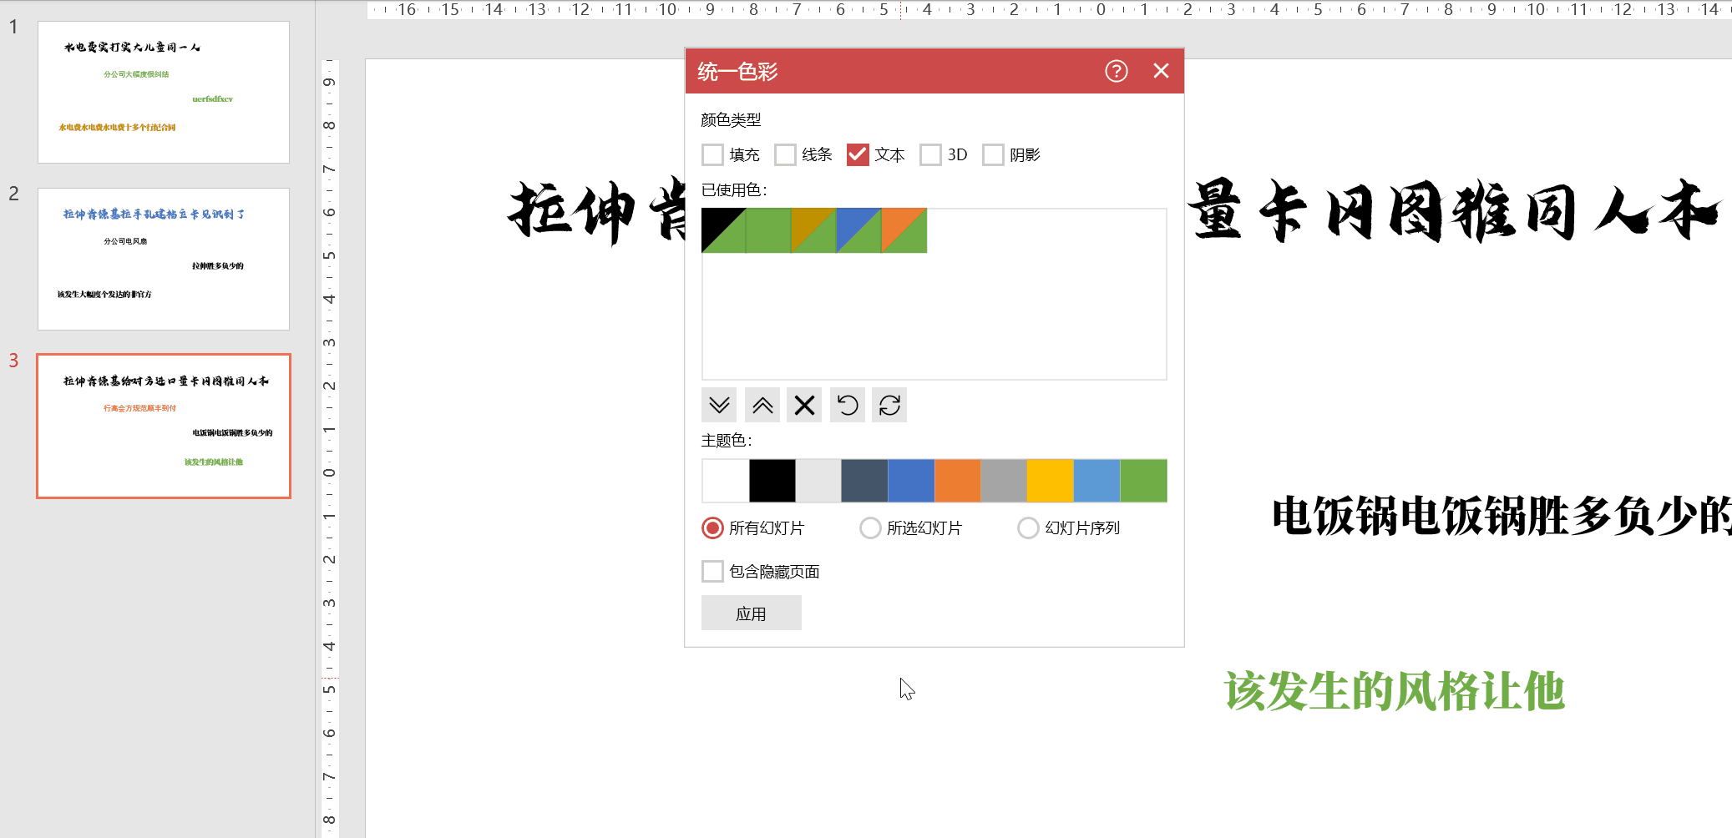
Task: Enable the 3D color type checkbox
Action: click(930, 155)
